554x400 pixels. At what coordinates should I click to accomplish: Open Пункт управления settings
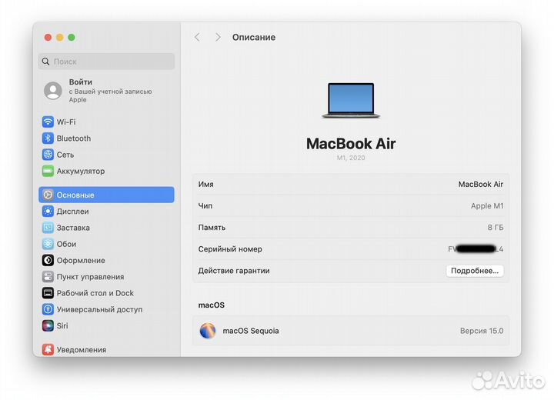106,277
